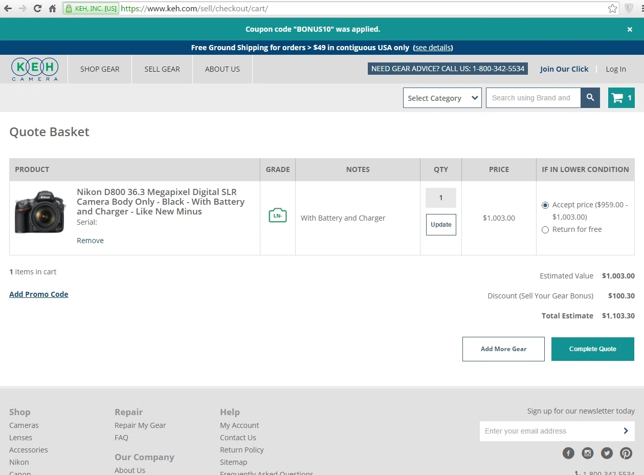Click the LN- grade camera icon
The height and width of the screenshot is (475, 644).
[278, 215]
